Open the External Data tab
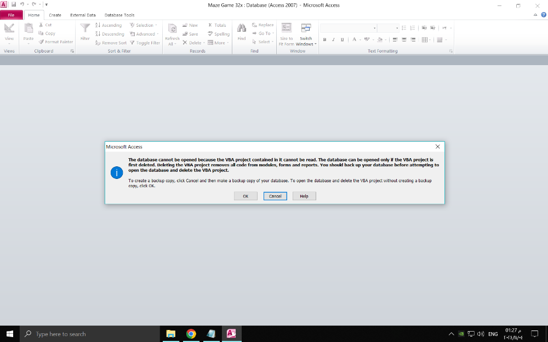 pos(83,15)
